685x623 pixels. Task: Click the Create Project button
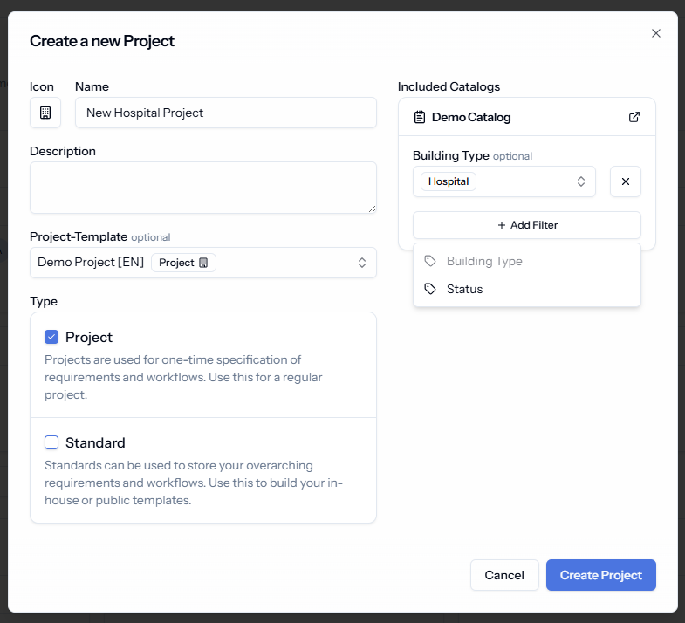pyautogui.click(x=600, y=575)
